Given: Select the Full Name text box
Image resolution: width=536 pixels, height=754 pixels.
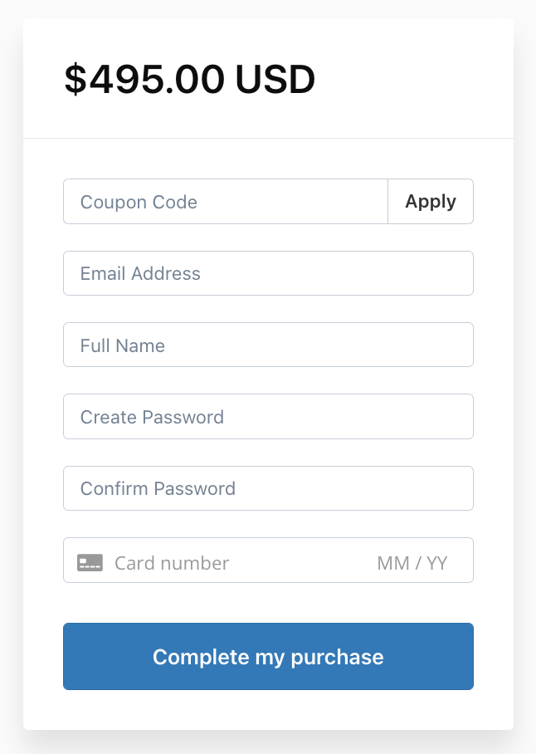Looking at the screenshot, I should 268,345.
